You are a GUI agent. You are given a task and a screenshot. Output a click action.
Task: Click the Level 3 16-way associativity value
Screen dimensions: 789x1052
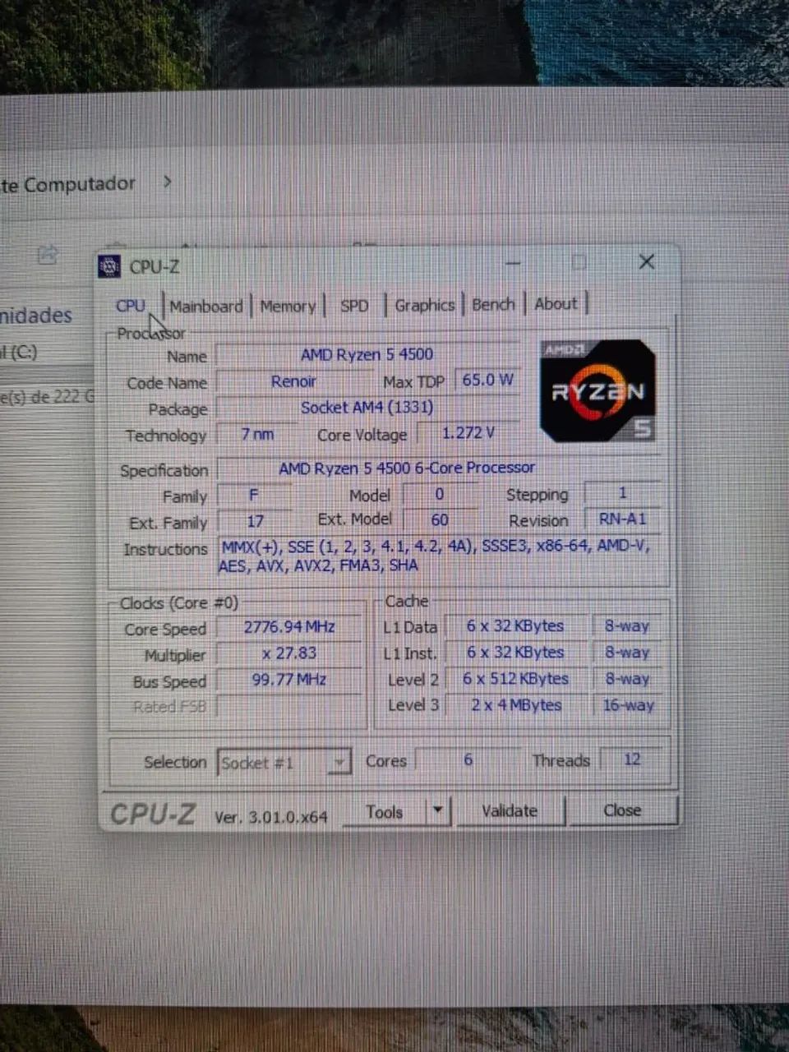(x=628, y=704)
